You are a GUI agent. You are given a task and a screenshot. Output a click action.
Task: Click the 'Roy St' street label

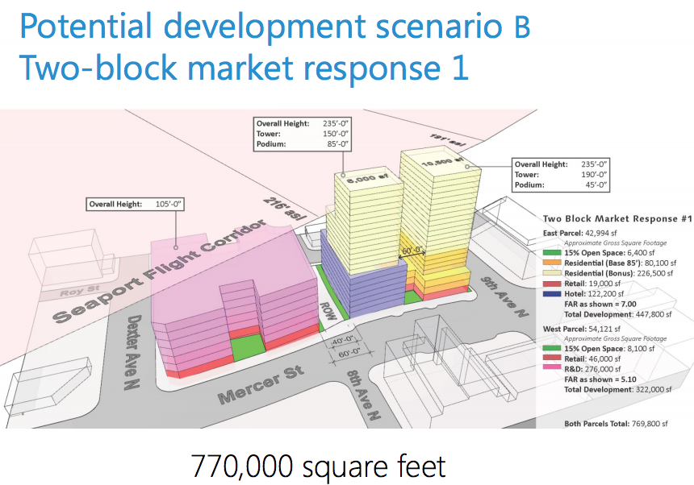(x=80, y=291)
